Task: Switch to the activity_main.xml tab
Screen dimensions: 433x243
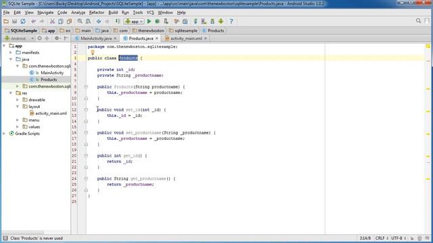Action: point(186,38)
